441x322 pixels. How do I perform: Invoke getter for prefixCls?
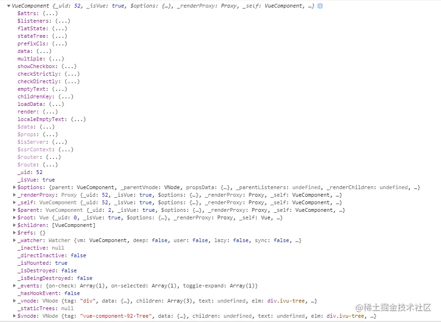click(60, 44)
